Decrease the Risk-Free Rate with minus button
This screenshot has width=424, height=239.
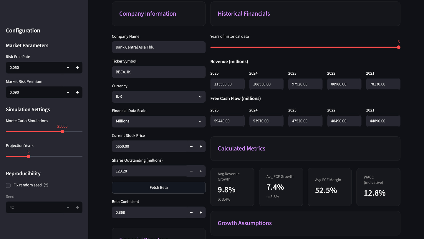point(68,68)
